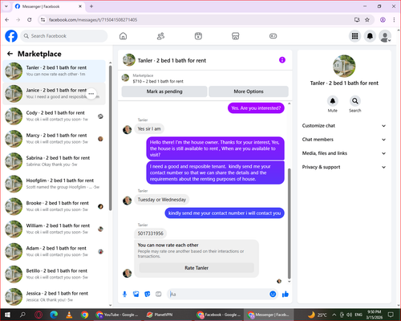Click More Options button

click(249, 91)
